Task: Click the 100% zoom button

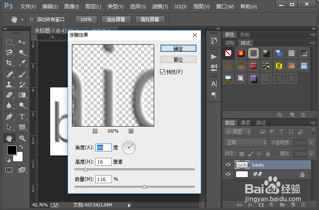Action: 86,19
